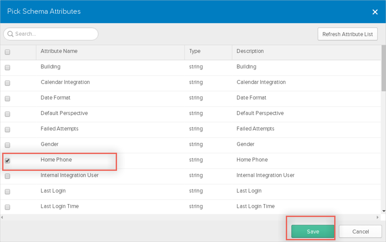Click the green Save button
Screen dimensions: 386x242
click(x=313, y=232)
